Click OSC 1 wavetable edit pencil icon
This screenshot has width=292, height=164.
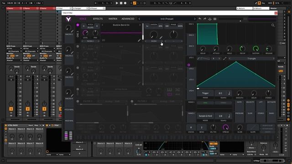pyautogui.click(x=139, y=40)
